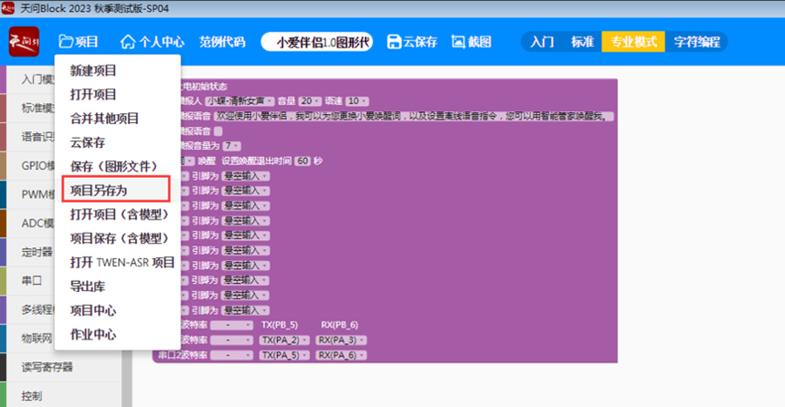Choose 新建项目 from the menu

(x=93, y=70)
